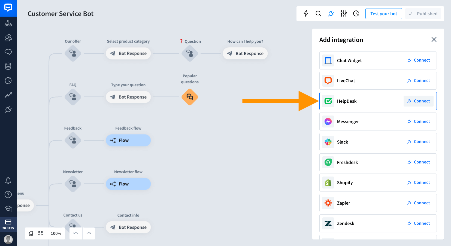This screenshot has height=246, width=451.
Task: Connect the Slack integration
Action: [419, 142]
